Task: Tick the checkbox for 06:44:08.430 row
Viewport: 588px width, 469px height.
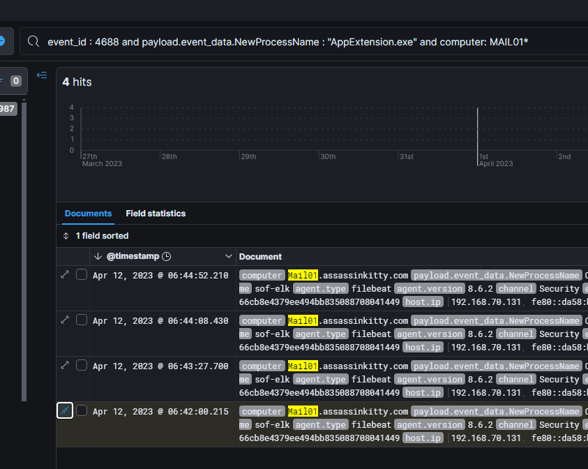Action: [82, 320]
